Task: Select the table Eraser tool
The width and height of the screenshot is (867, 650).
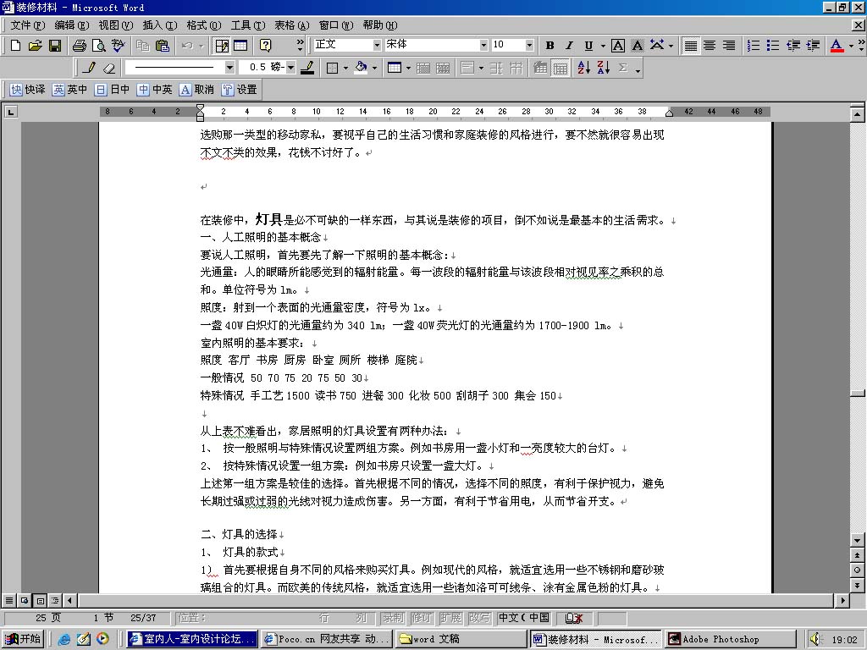Action: (x=109, y=68)
